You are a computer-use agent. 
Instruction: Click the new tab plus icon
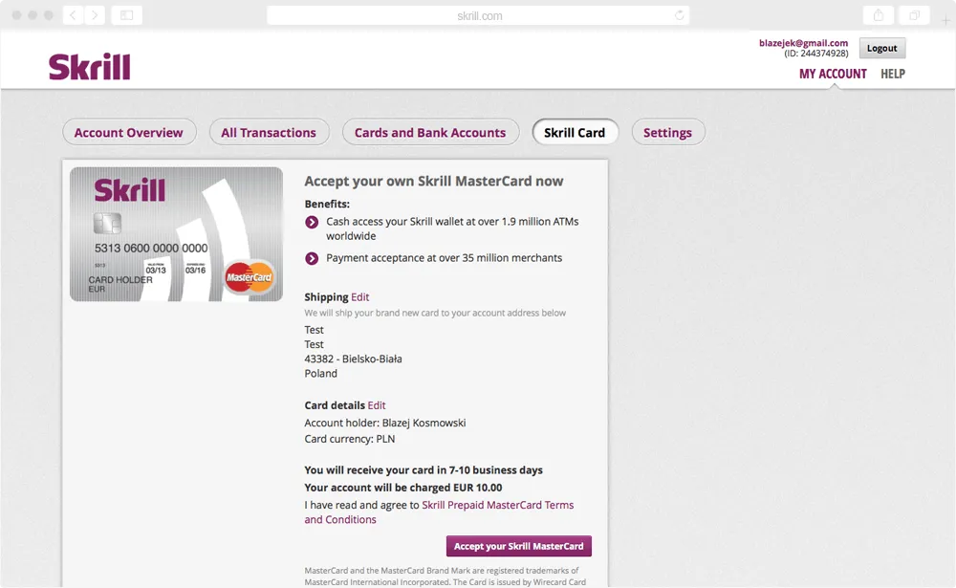(x=945, y=20)
